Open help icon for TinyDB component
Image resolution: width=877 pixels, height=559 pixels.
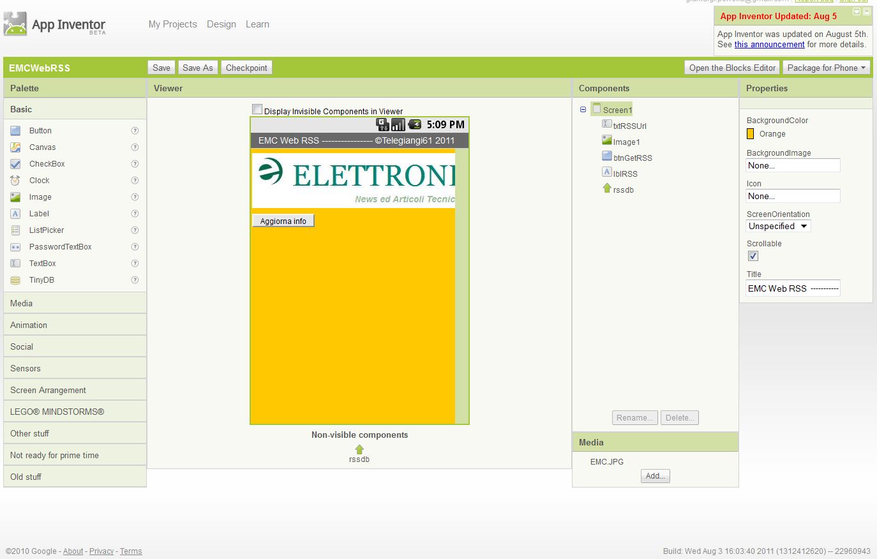[x=135, y=280]
